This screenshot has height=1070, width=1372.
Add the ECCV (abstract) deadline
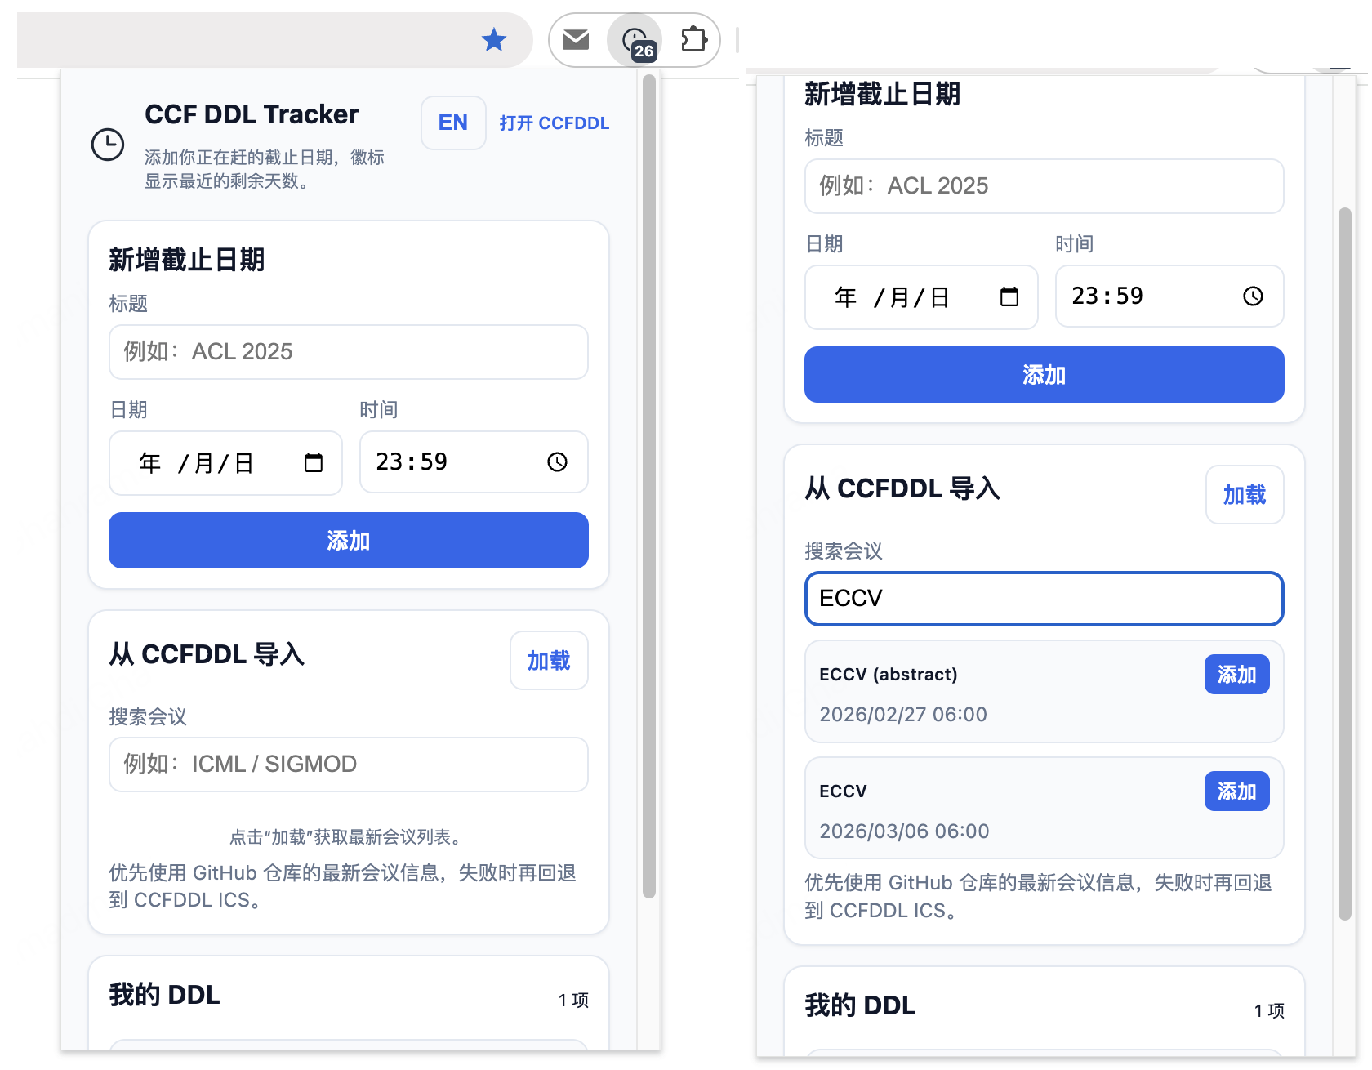pos(1236,675)
